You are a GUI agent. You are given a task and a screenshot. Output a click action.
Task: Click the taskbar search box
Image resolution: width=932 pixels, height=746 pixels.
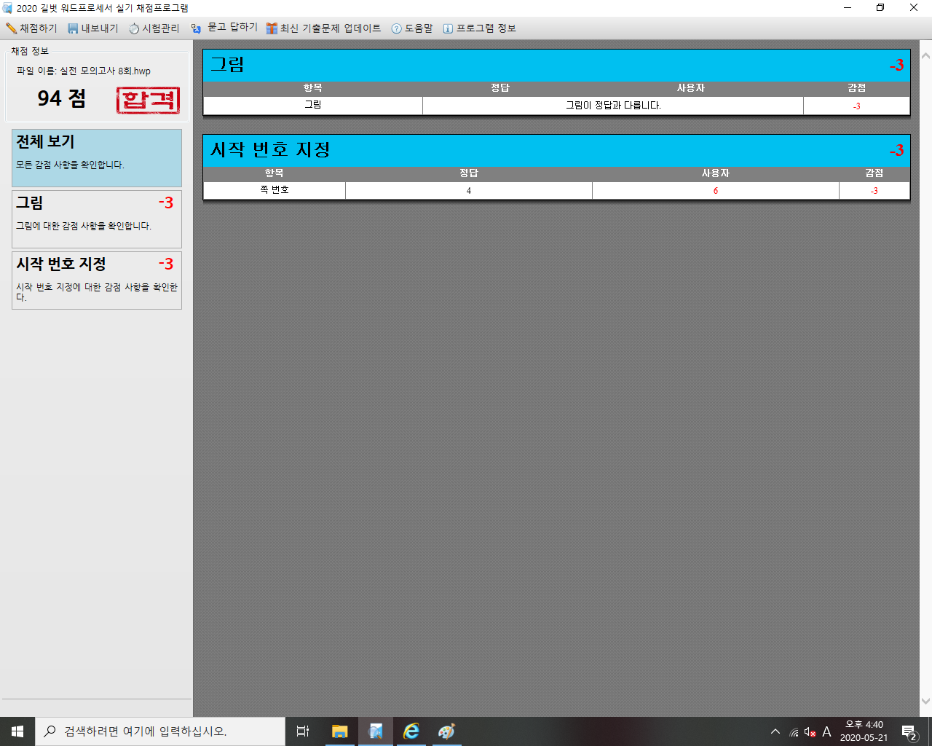160,731
